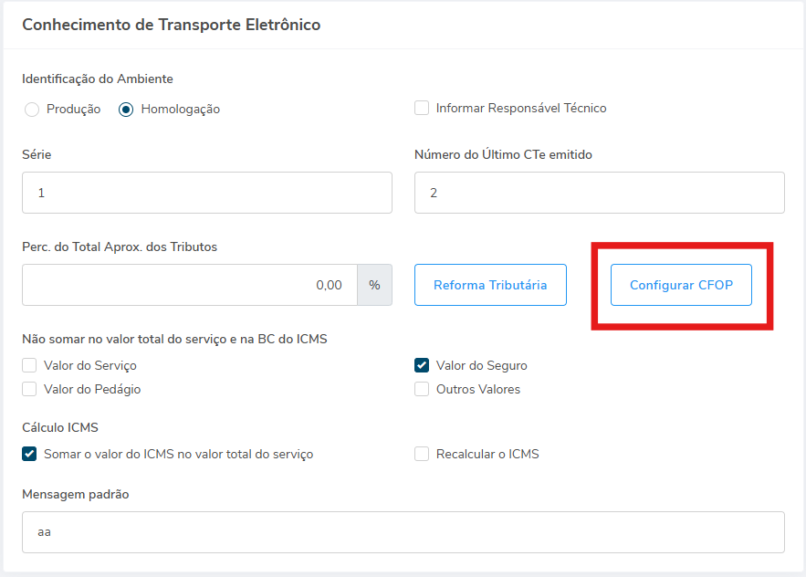
Task: Click the Perc. do Total Aprox. dos Tributos field
Action: 190,285
